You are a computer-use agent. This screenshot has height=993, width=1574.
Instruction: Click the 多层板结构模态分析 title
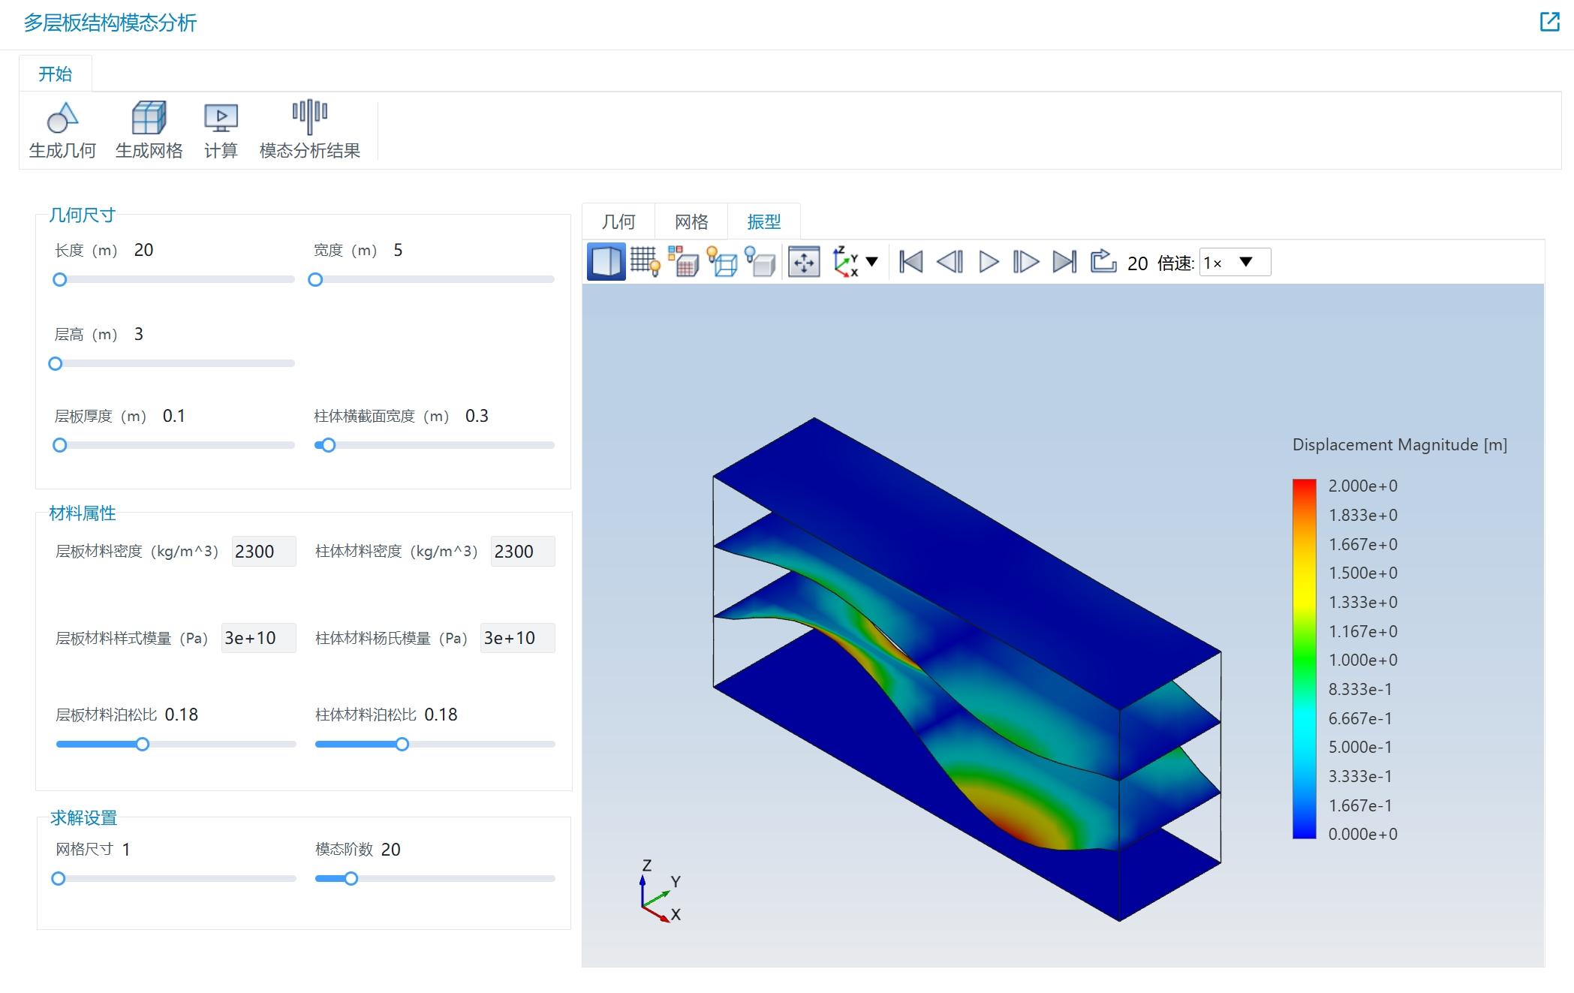[110, 23]
